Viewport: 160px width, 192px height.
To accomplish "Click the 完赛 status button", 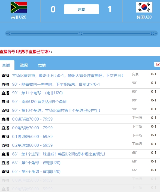I will click(81, 9).
